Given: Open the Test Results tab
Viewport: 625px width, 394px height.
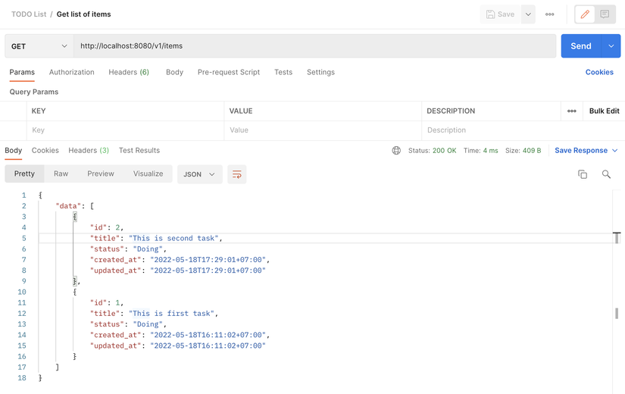Looking at the screenshot, I should (139, 151).
